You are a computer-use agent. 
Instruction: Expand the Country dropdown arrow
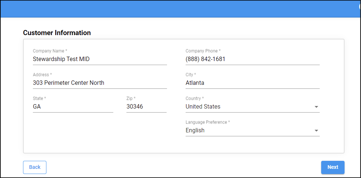[316, 107]
